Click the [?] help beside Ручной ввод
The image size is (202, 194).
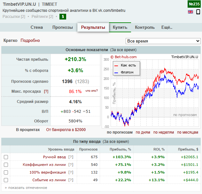(71, 157)
